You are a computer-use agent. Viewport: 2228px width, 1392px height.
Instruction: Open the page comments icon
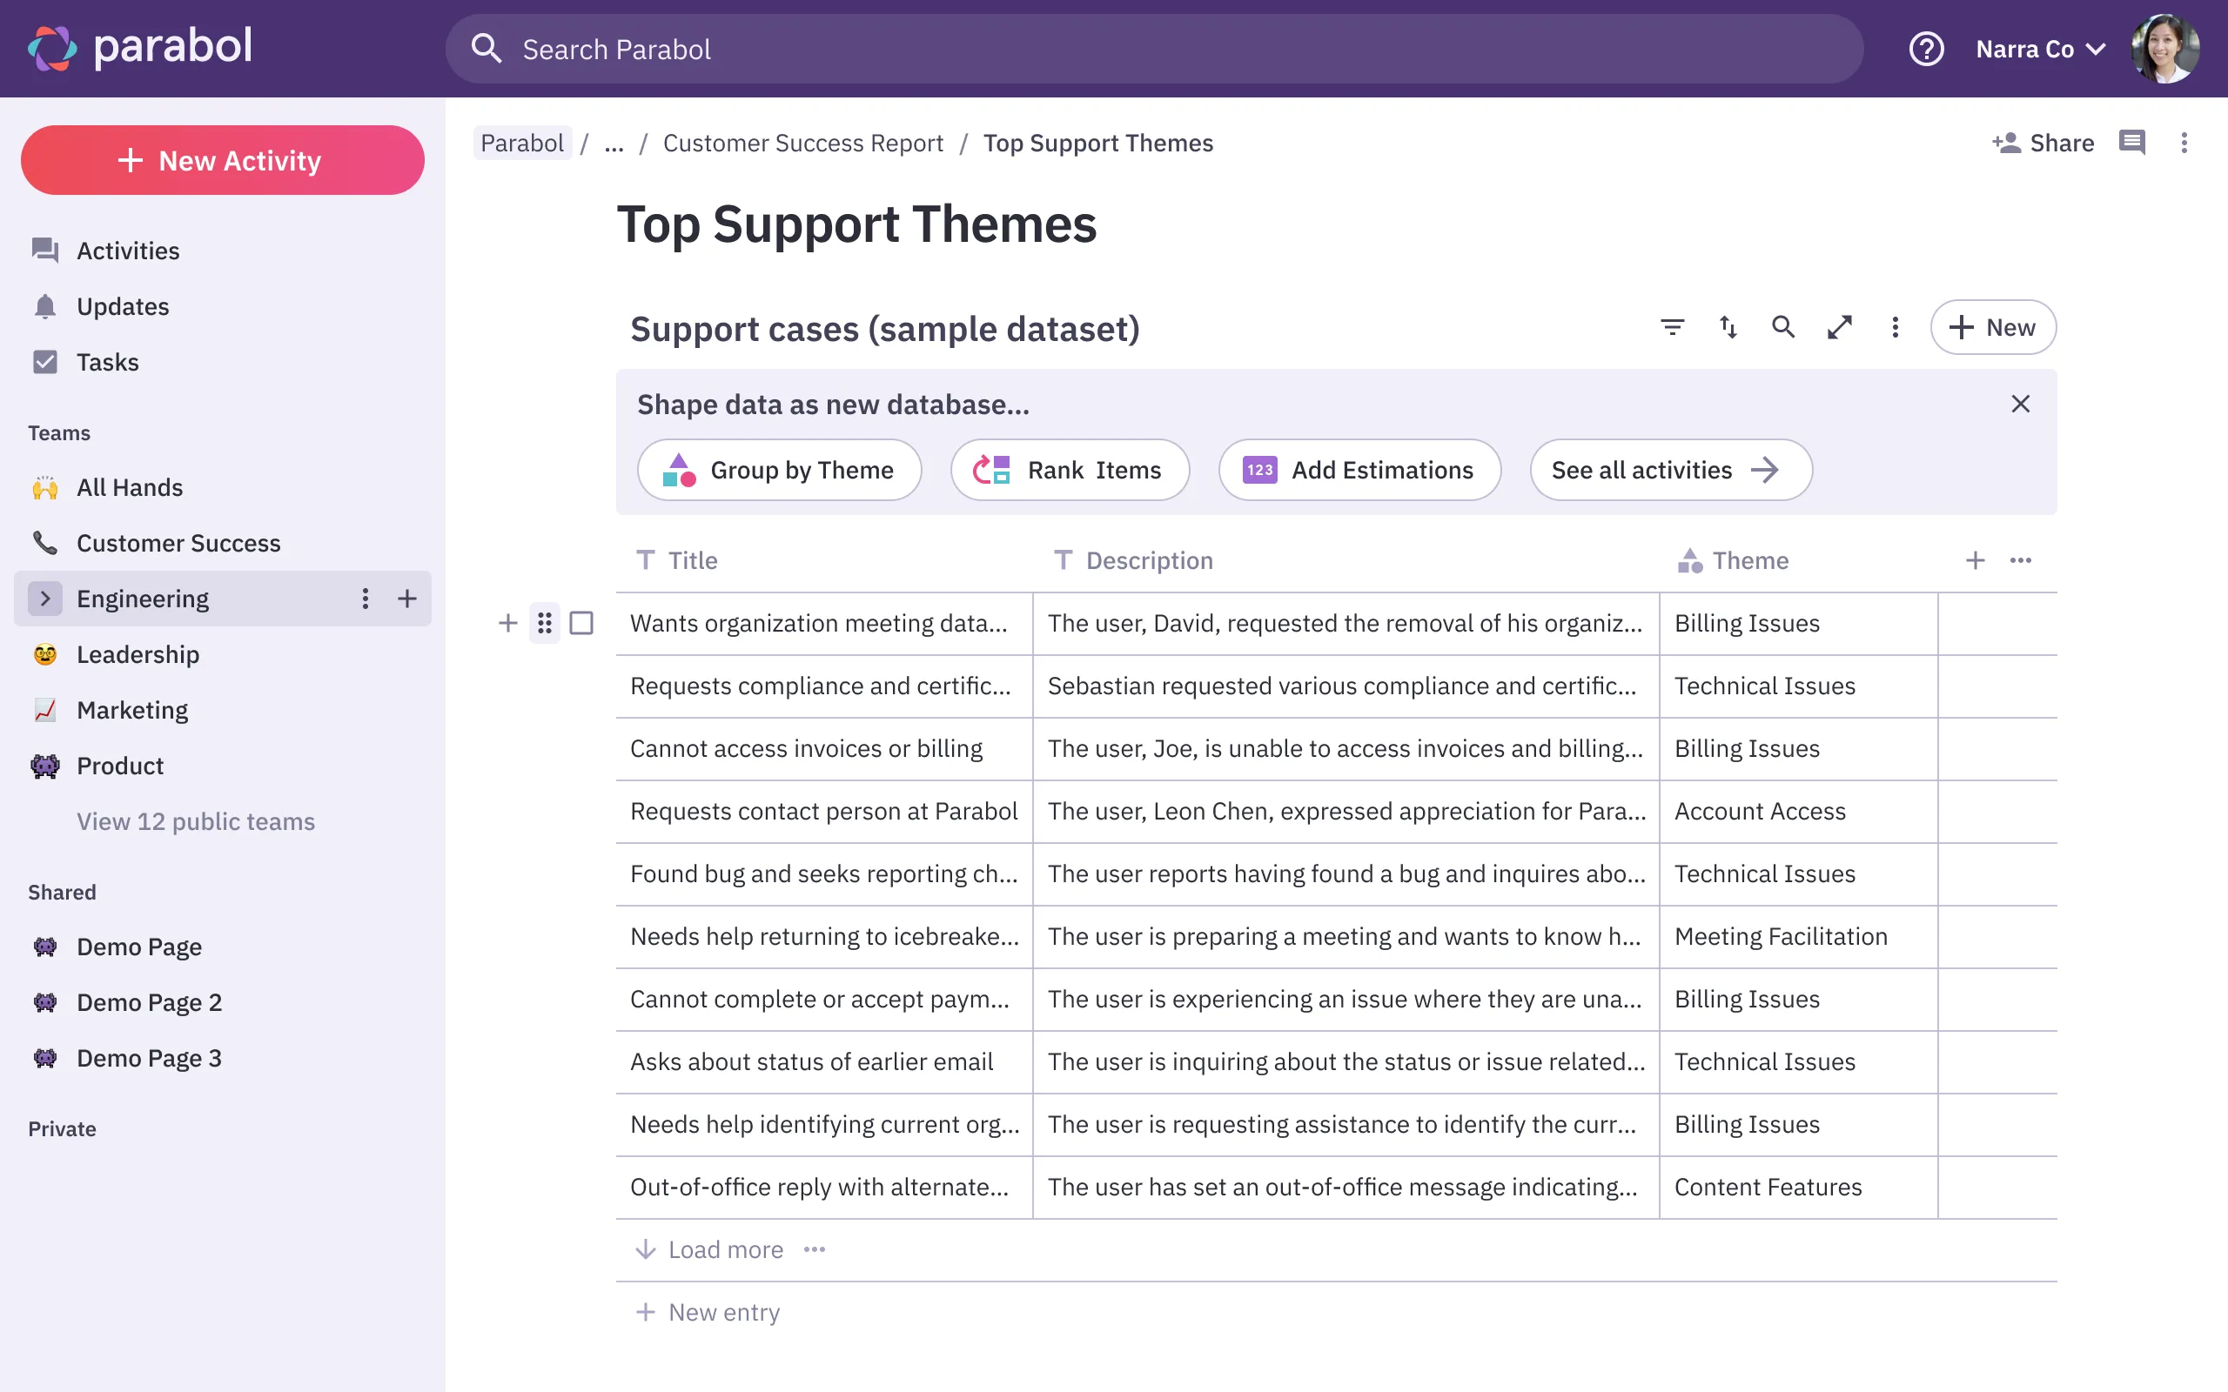click(x=2131, y=143)
